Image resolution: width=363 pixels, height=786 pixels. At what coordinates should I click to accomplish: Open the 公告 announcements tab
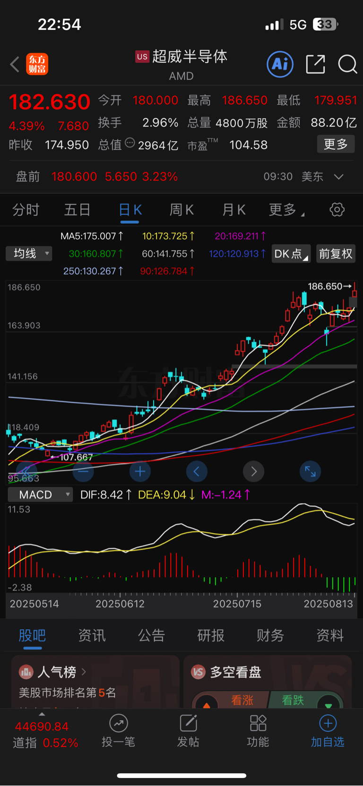(151, 635)
